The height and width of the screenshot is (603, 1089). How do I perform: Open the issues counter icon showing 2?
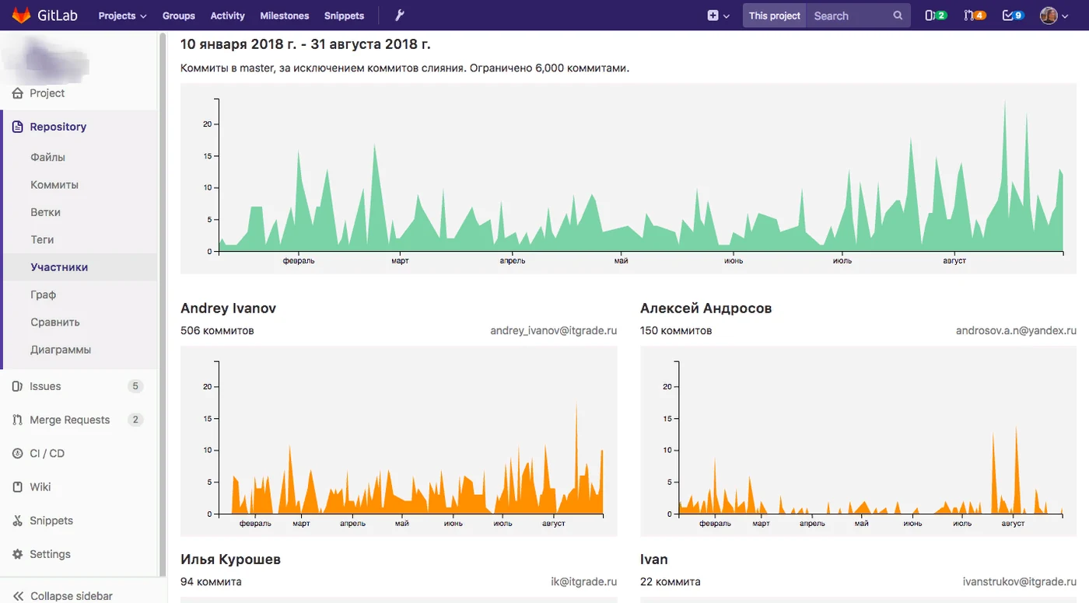pos(936,16)
